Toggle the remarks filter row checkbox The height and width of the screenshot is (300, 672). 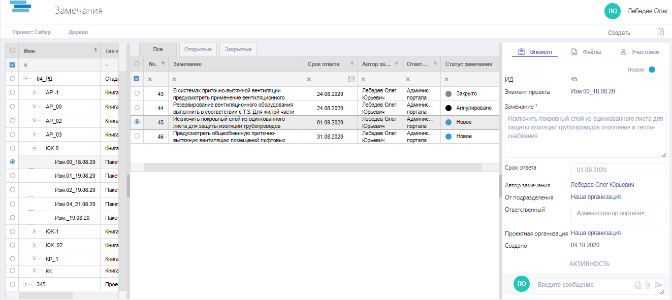pos(136,79)
